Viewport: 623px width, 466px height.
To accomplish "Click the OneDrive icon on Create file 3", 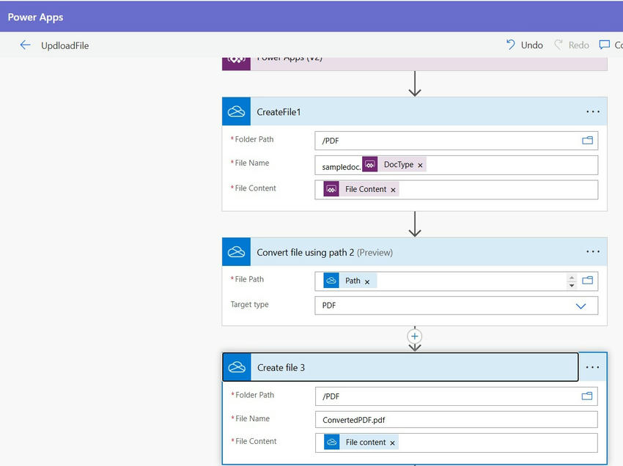I will (237, 368).
